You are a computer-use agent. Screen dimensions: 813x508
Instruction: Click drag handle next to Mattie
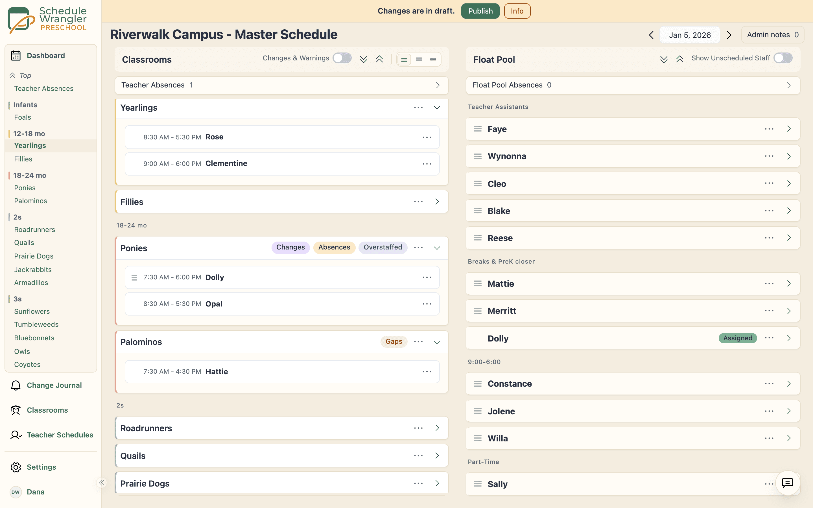click(478, 284)
